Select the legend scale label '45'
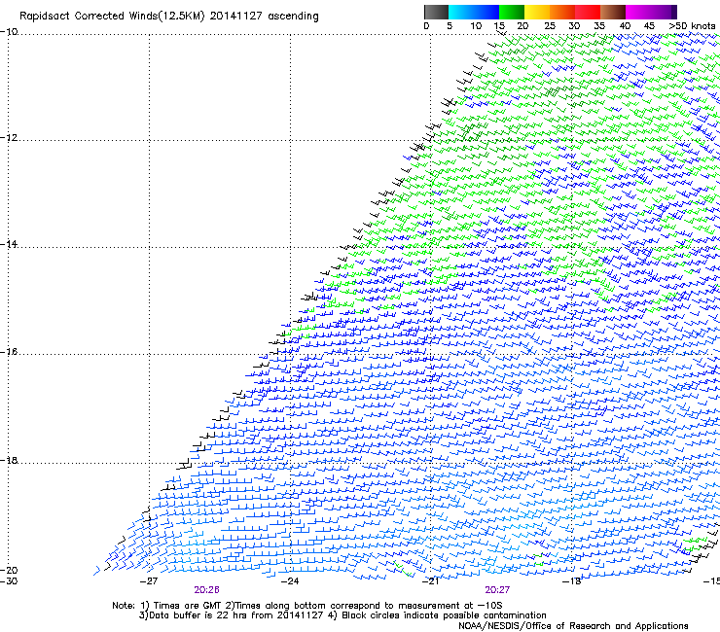 (649, 26)
